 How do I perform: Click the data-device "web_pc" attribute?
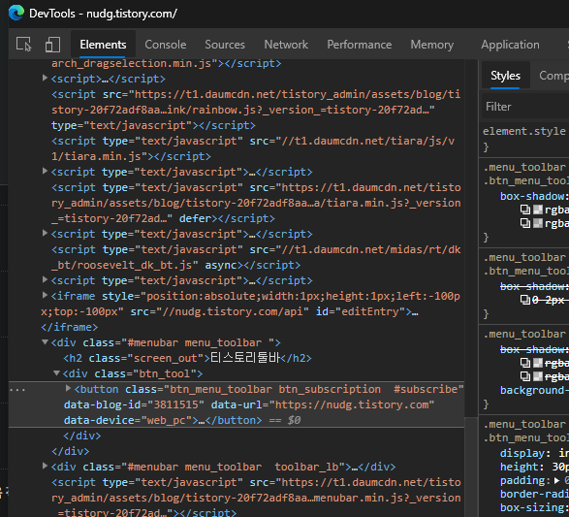(x=128, y=420)
